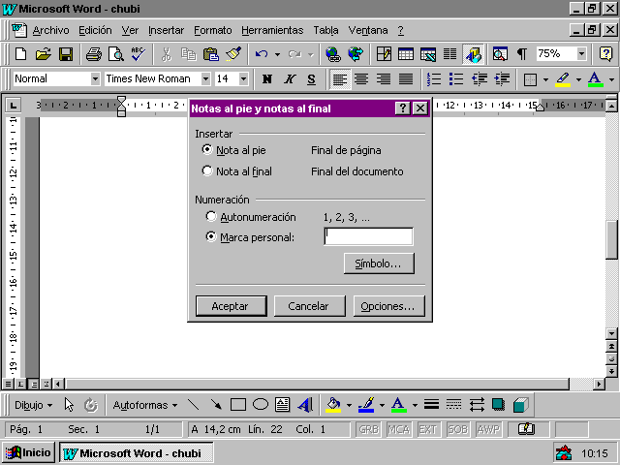Open the highlight color dropdown arrow

coord(578,79)
